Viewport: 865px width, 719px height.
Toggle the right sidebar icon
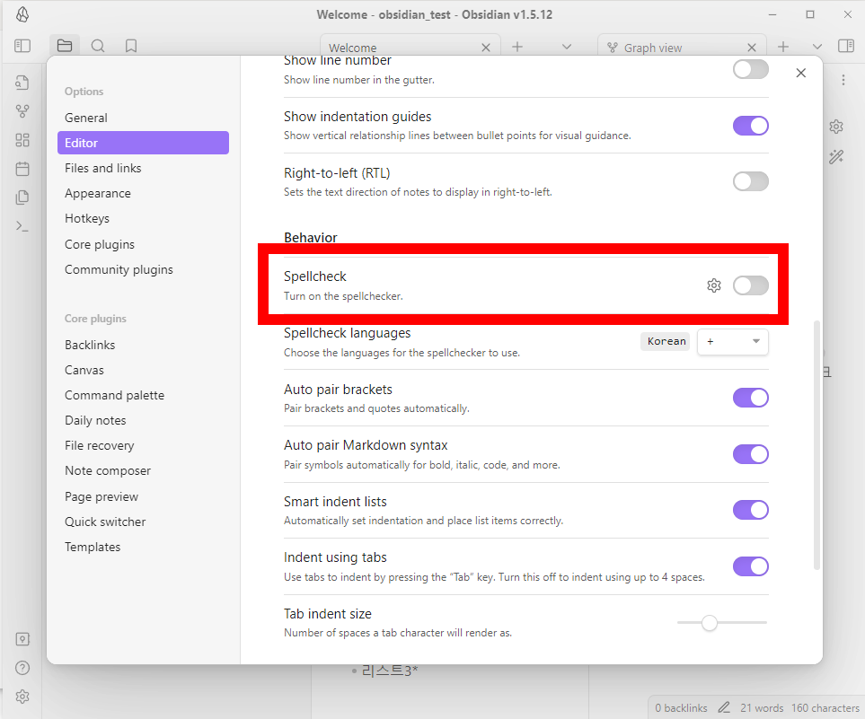coord(846,46)
